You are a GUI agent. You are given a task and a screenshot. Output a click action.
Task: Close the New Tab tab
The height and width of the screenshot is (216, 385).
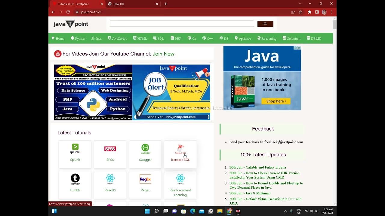(157, 4)
